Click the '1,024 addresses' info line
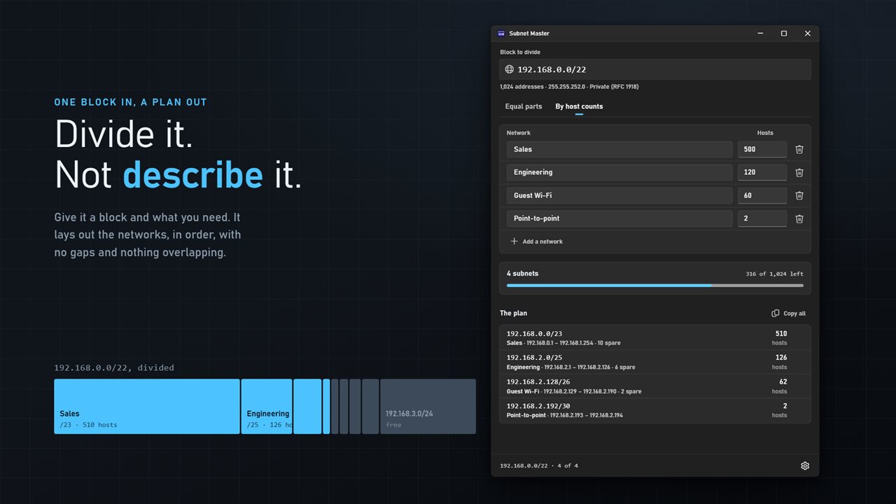896x504 pixels. click(x=569, y=87)
